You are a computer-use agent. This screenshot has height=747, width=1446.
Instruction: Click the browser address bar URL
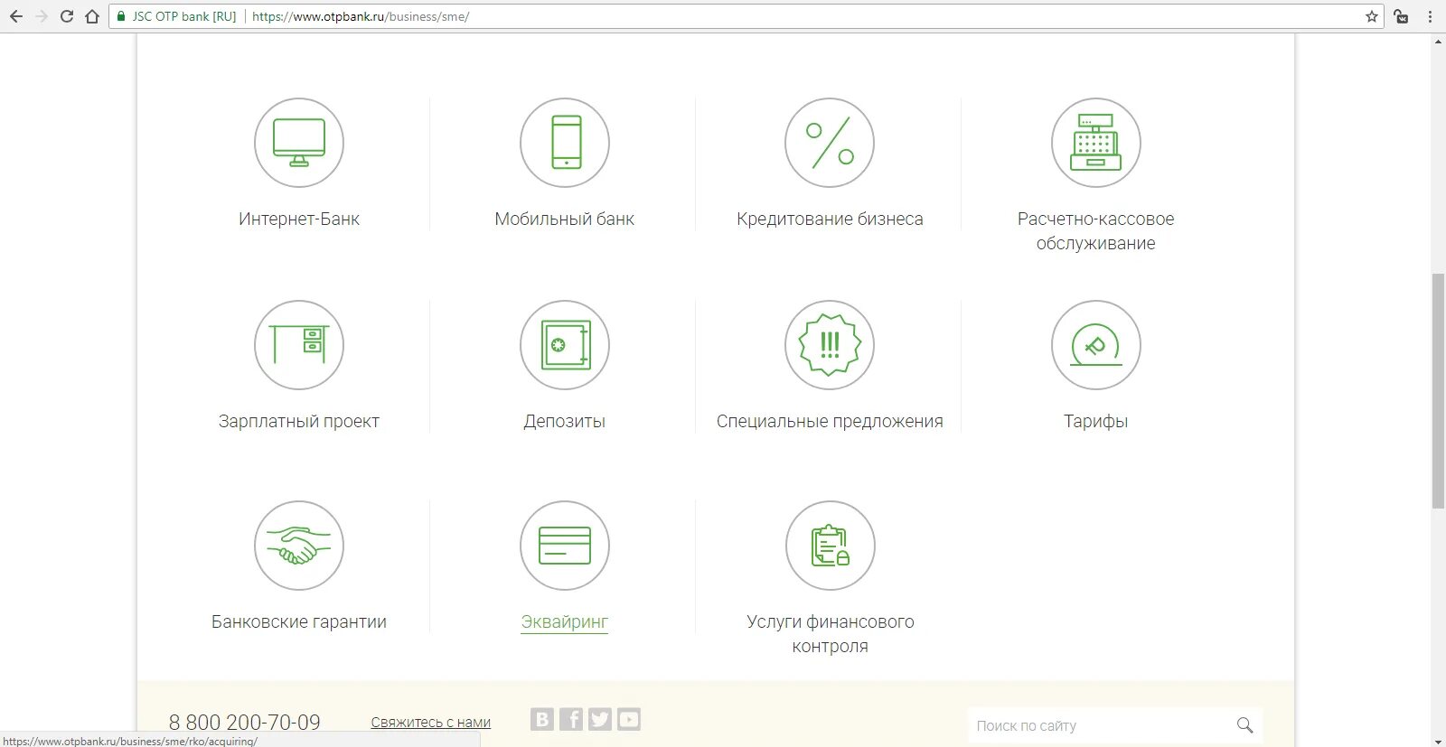(x=361, y=16)
